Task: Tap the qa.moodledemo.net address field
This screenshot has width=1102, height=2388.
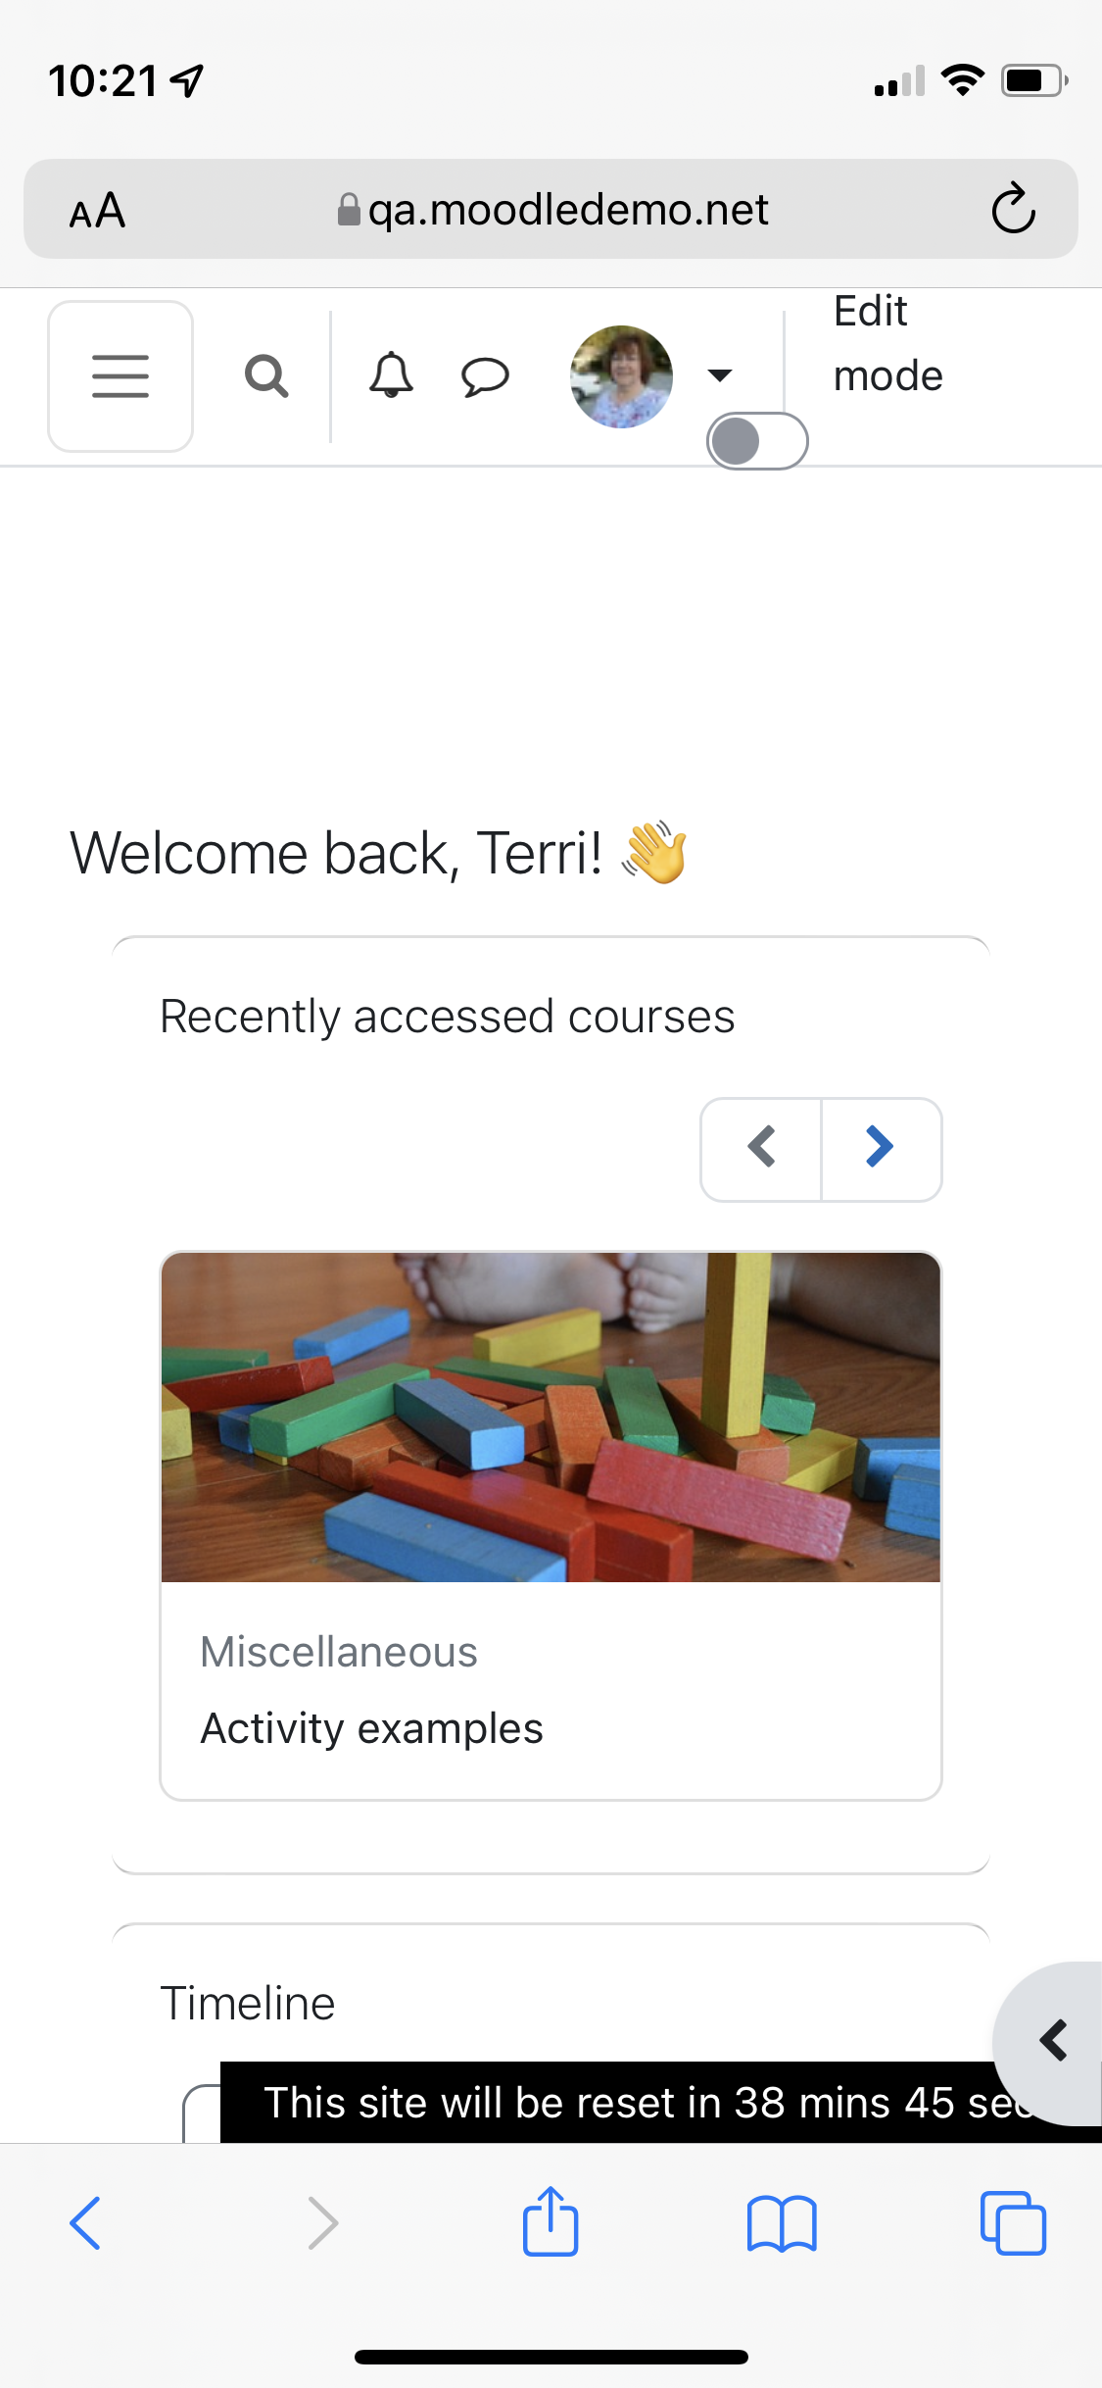Action: (551, 209)
